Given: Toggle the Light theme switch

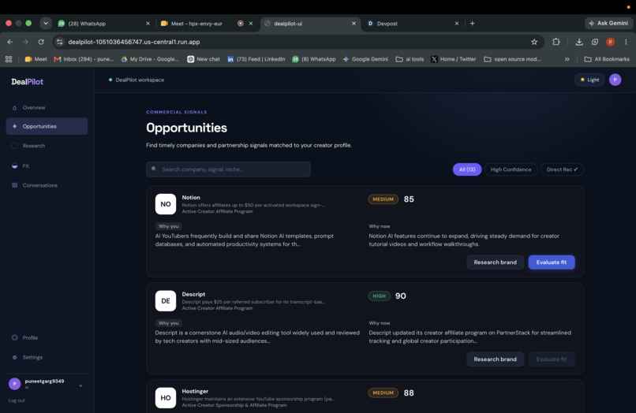Looking at the screenshot, I should pyautogui.click(x=589, y=80).
